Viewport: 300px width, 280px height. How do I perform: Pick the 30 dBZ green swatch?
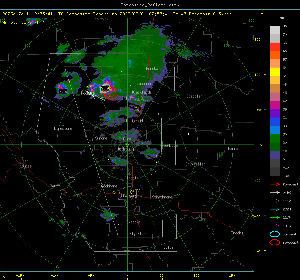click(275, 139)
